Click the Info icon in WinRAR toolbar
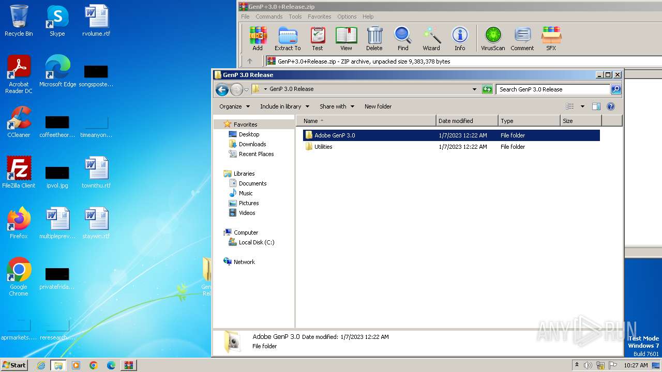662x372 pixels. pyautogui.click(x=460, y=39)
